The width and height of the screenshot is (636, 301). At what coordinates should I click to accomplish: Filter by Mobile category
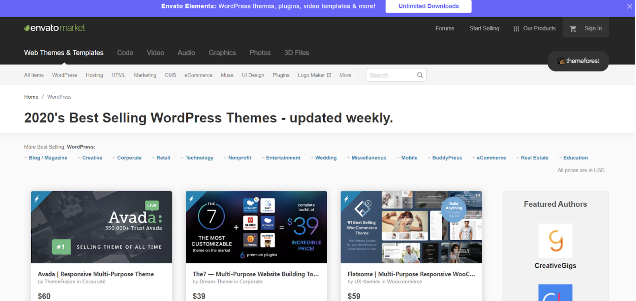409,158
